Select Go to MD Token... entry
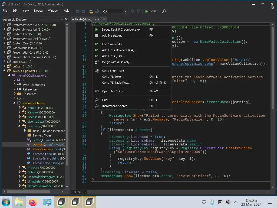This screenshot has height=208, width=277. [x=132, y=77]
